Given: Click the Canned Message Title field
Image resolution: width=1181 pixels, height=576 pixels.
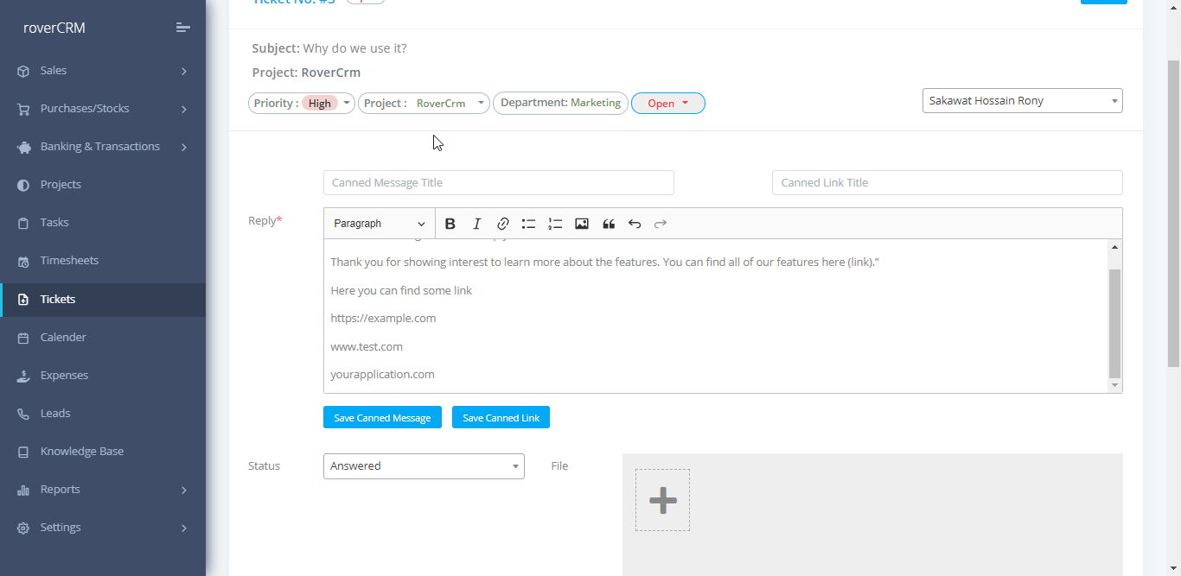Looking at the screenshot, I should [x=498, y=183].
